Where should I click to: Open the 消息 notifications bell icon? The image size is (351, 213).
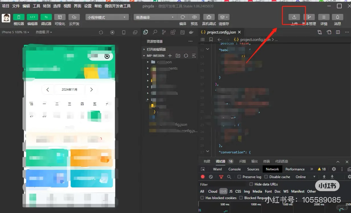click(x=338, y=17)
